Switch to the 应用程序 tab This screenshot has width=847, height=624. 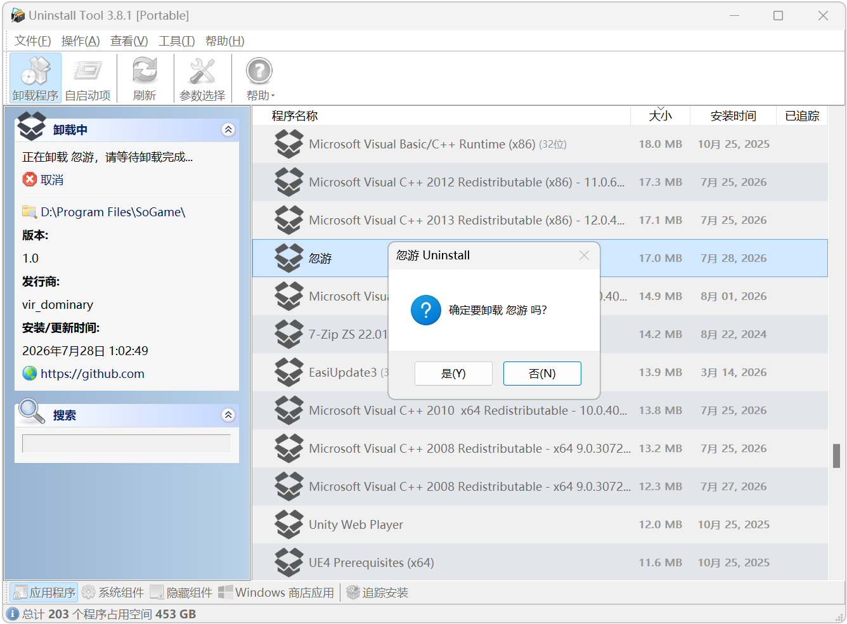[x=44, y=592]
